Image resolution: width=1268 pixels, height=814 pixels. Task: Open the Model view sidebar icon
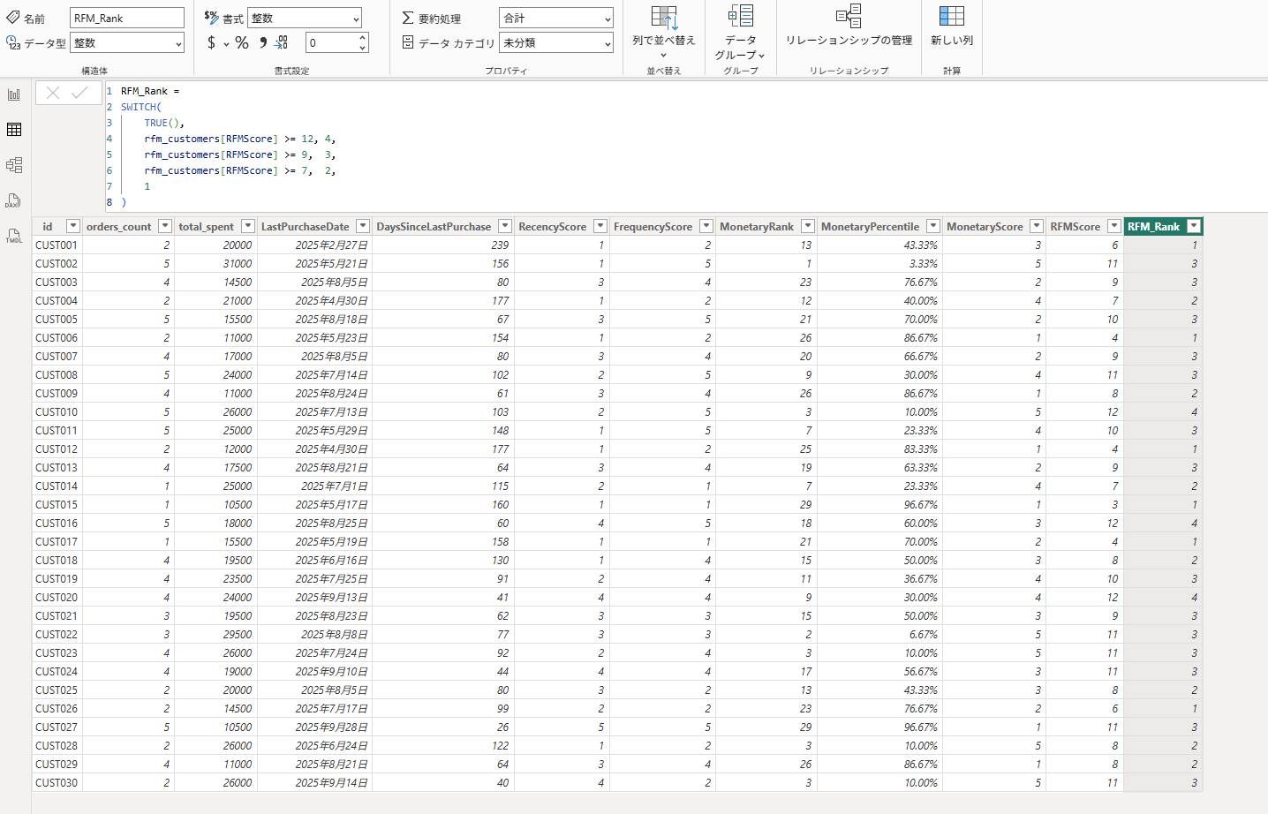(14, 165)
